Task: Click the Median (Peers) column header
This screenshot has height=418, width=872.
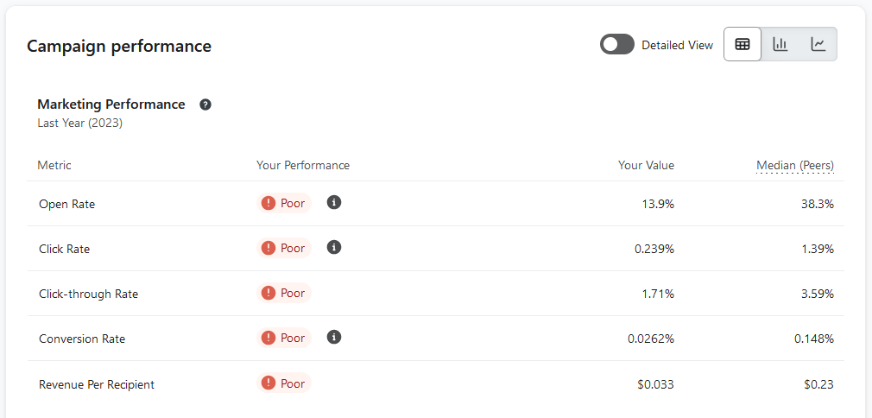Action: coord(794,165)
